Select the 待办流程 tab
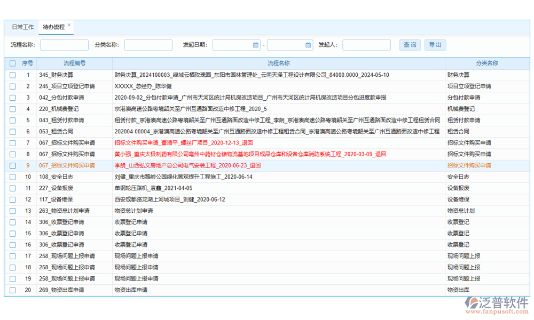The image size is (534, 320). tap(53, 27)
